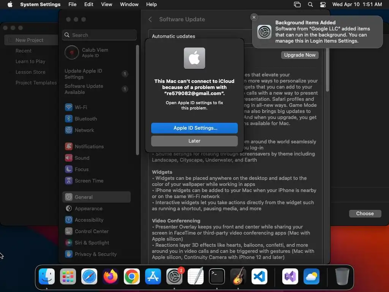The width and height of the screenshot is (389, 292).
Task: Go back from Software Update
Action: [150, 19]
